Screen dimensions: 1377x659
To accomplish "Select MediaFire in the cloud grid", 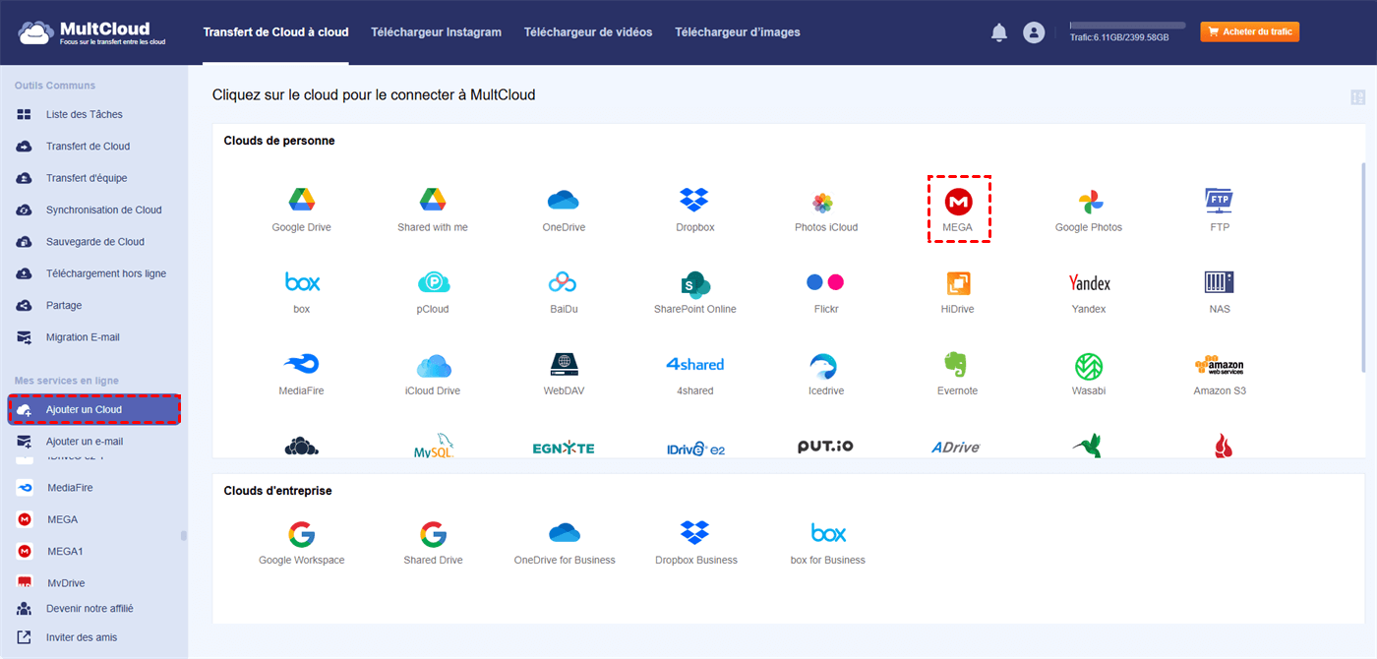I will coord(301,374).
